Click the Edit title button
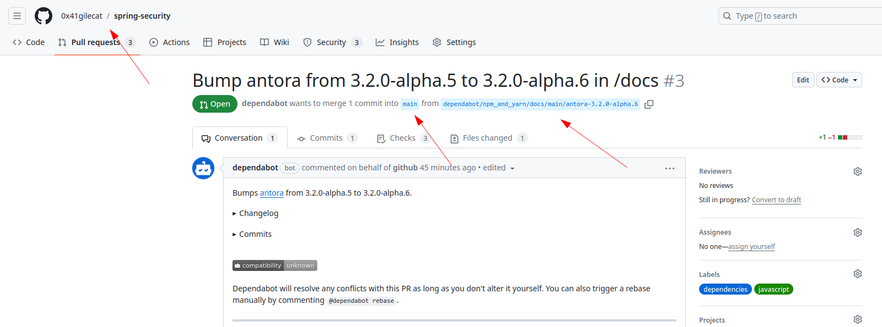882x327 pixels. 803,80
